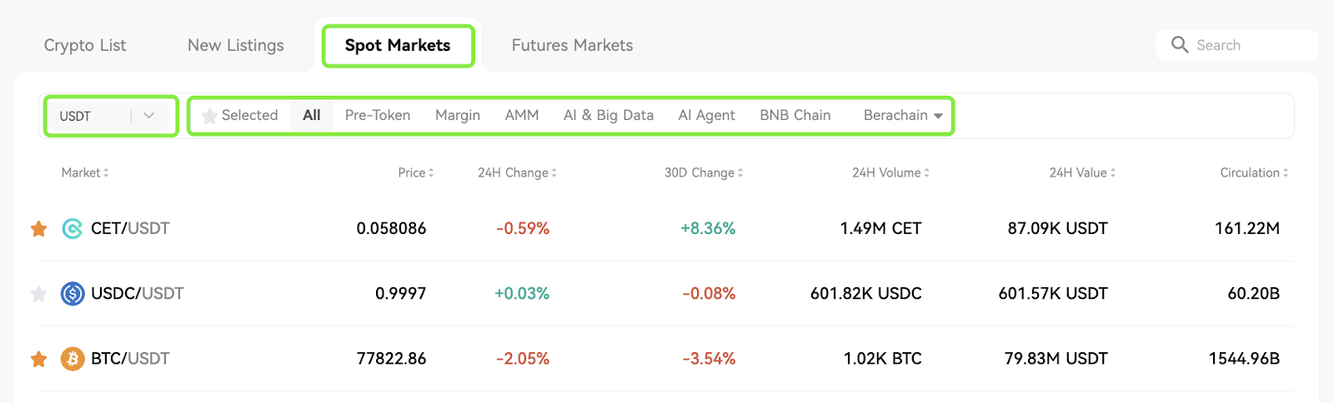Sort the Market column
The width and height of the screenshot is (1334, 403).
tap(85, 173)
